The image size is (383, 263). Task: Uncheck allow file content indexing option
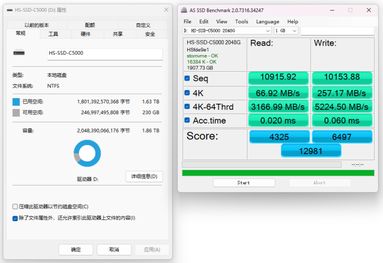15,218
